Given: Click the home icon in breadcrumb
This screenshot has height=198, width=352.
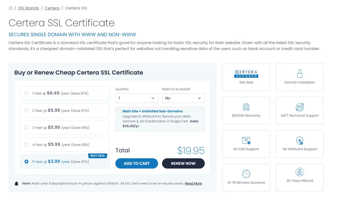Looking at the screenshot, I should [10, 8].
